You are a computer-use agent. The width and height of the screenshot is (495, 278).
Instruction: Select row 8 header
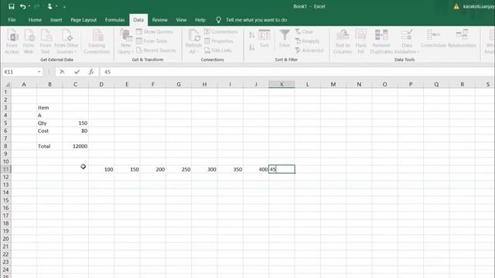(x=5, y=146)
